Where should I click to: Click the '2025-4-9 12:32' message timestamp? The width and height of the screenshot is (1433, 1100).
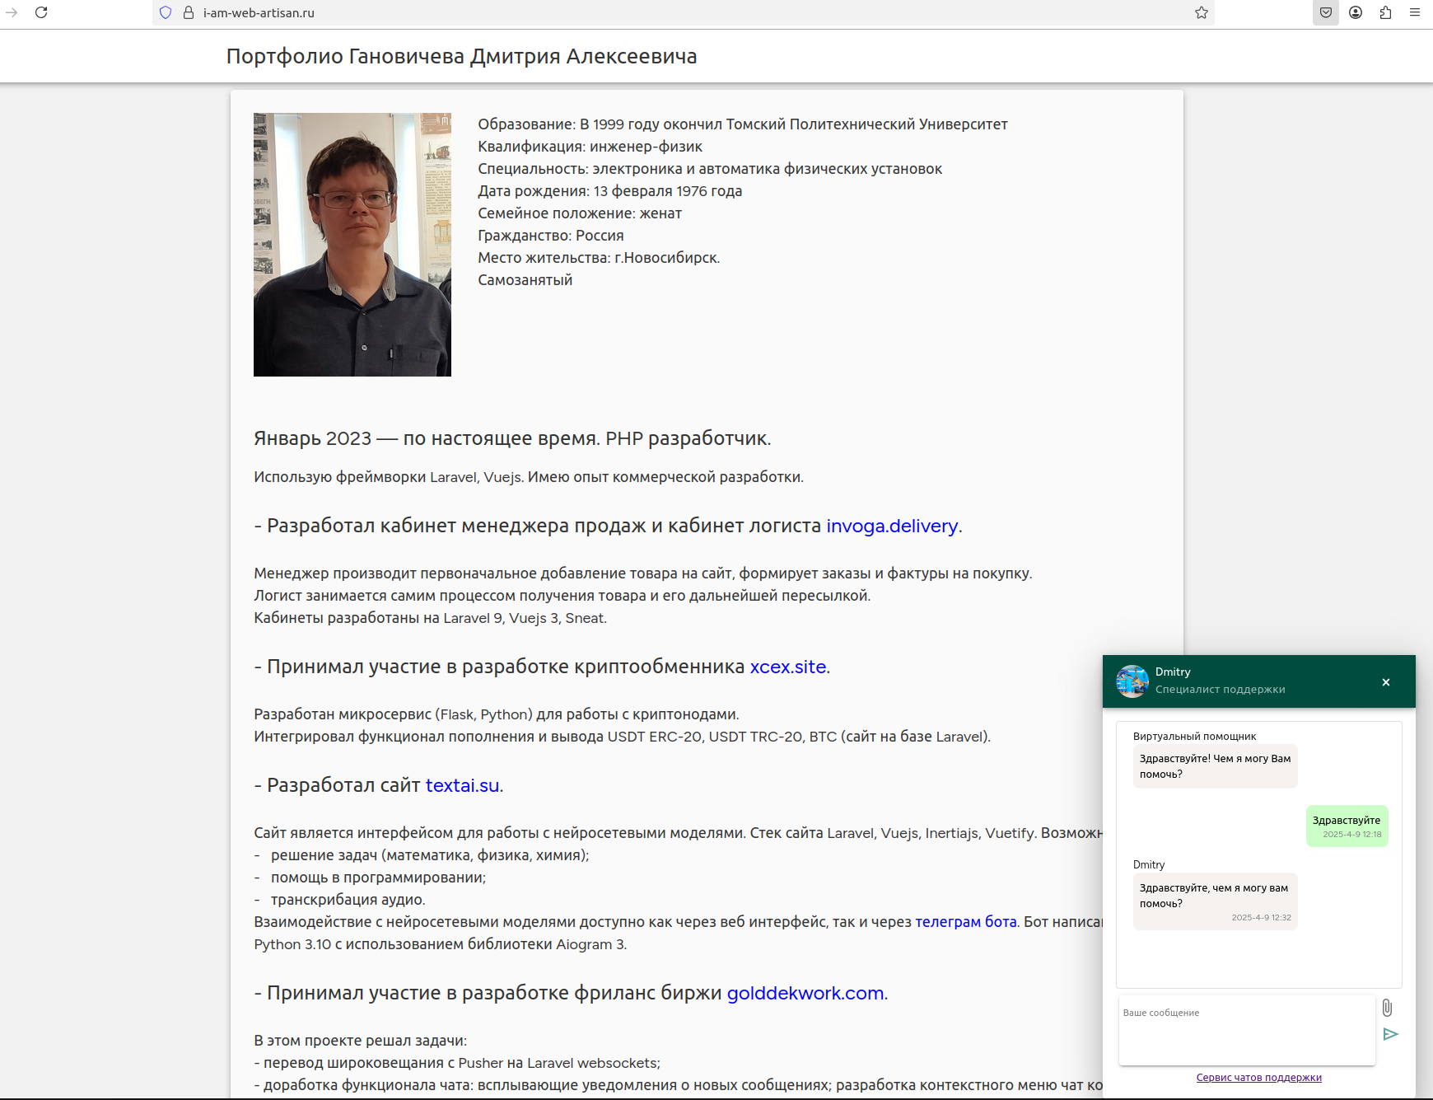[1261, 917]
